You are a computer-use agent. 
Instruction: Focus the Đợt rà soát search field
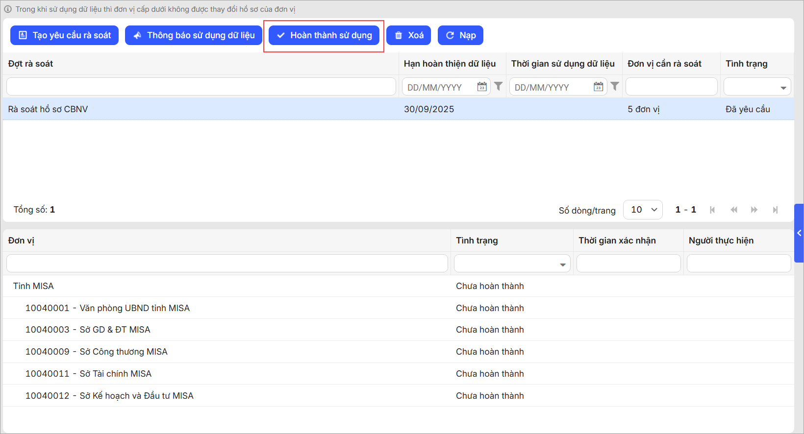point(201,87)
